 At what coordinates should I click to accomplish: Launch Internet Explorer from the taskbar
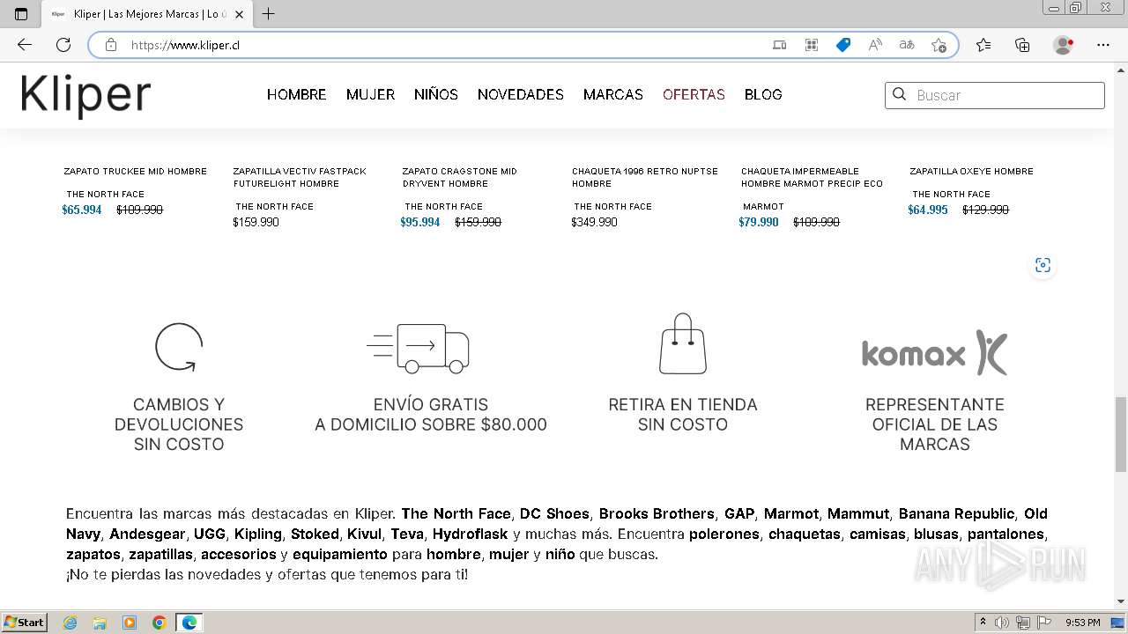click(x=70, y=623)
